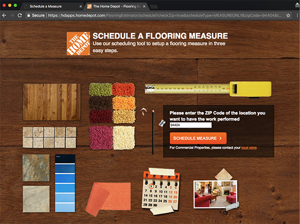This screenshot has width=300, height=224.
Task: Click the ZIP Code input field
Action: point(190,125)
